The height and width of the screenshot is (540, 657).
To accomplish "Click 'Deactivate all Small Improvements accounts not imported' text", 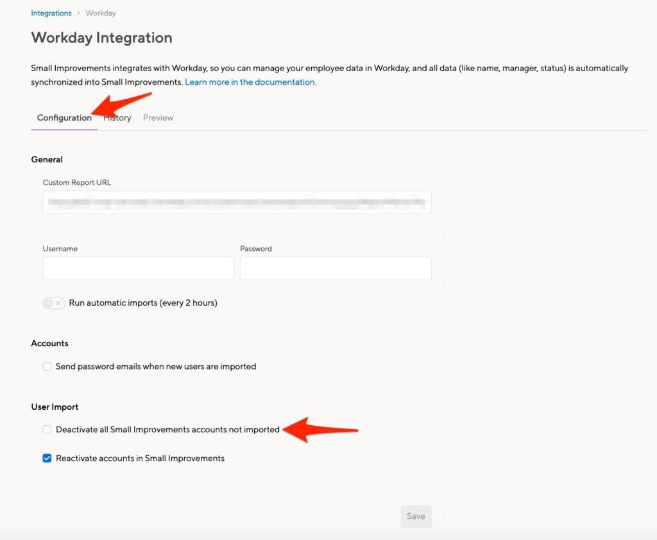I will pos(167,430).
